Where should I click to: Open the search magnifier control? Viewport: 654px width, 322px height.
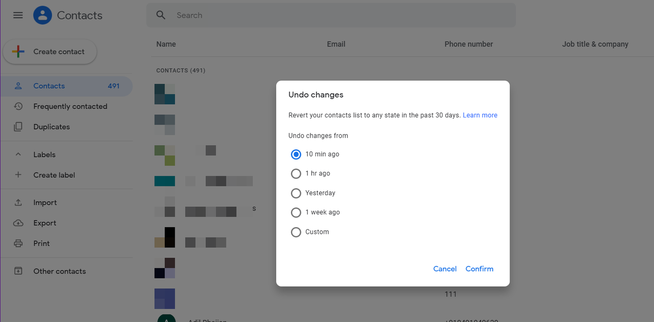[161, 15]
